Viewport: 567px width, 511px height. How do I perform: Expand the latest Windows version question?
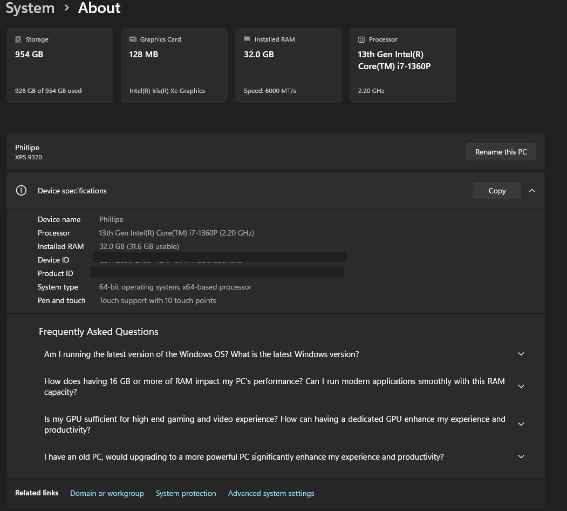521,354
